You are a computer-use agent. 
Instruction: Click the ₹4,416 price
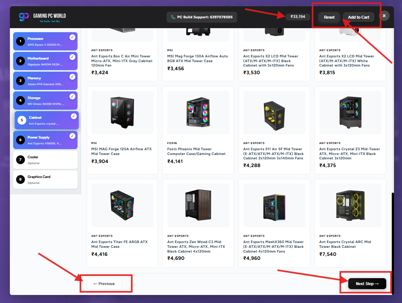[99, 254]
